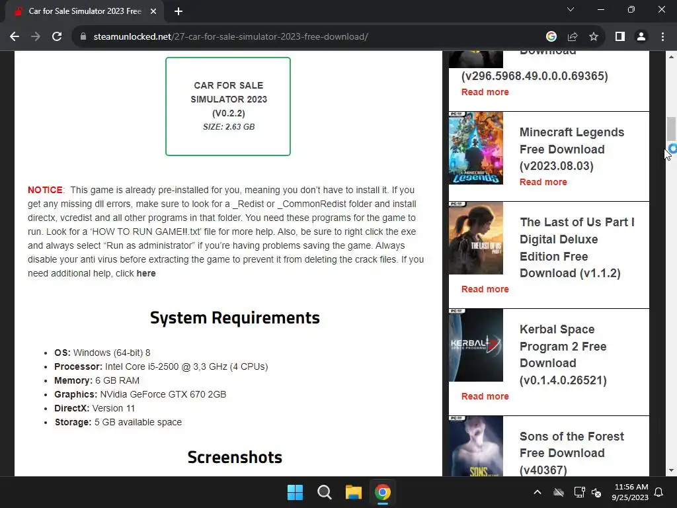The width and height of the screenshot is (677, 508).
Task: Click the page scrollbar thumb
Action: tap(671, 128)
